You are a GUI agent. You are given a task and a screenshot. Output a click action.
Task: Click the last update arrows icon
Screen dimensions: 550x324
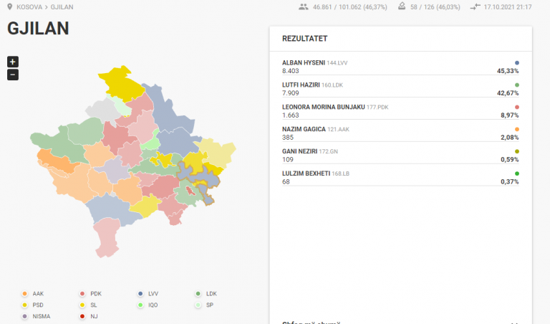[476, 6]
